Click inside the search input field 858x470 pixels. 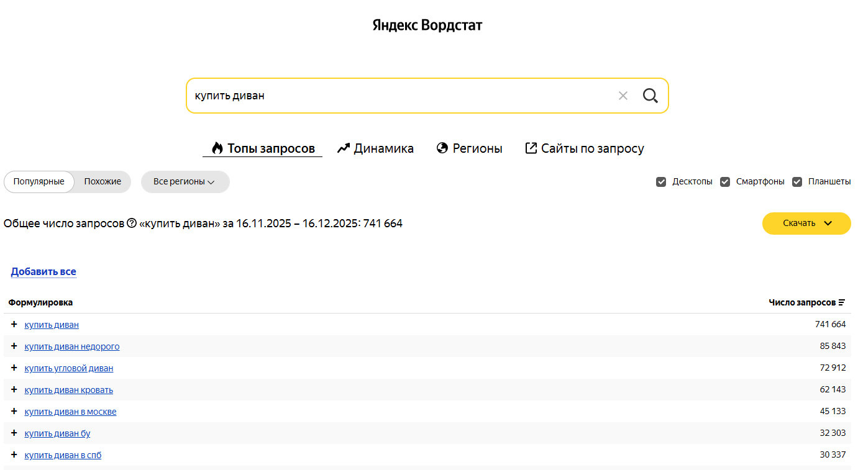398,96
